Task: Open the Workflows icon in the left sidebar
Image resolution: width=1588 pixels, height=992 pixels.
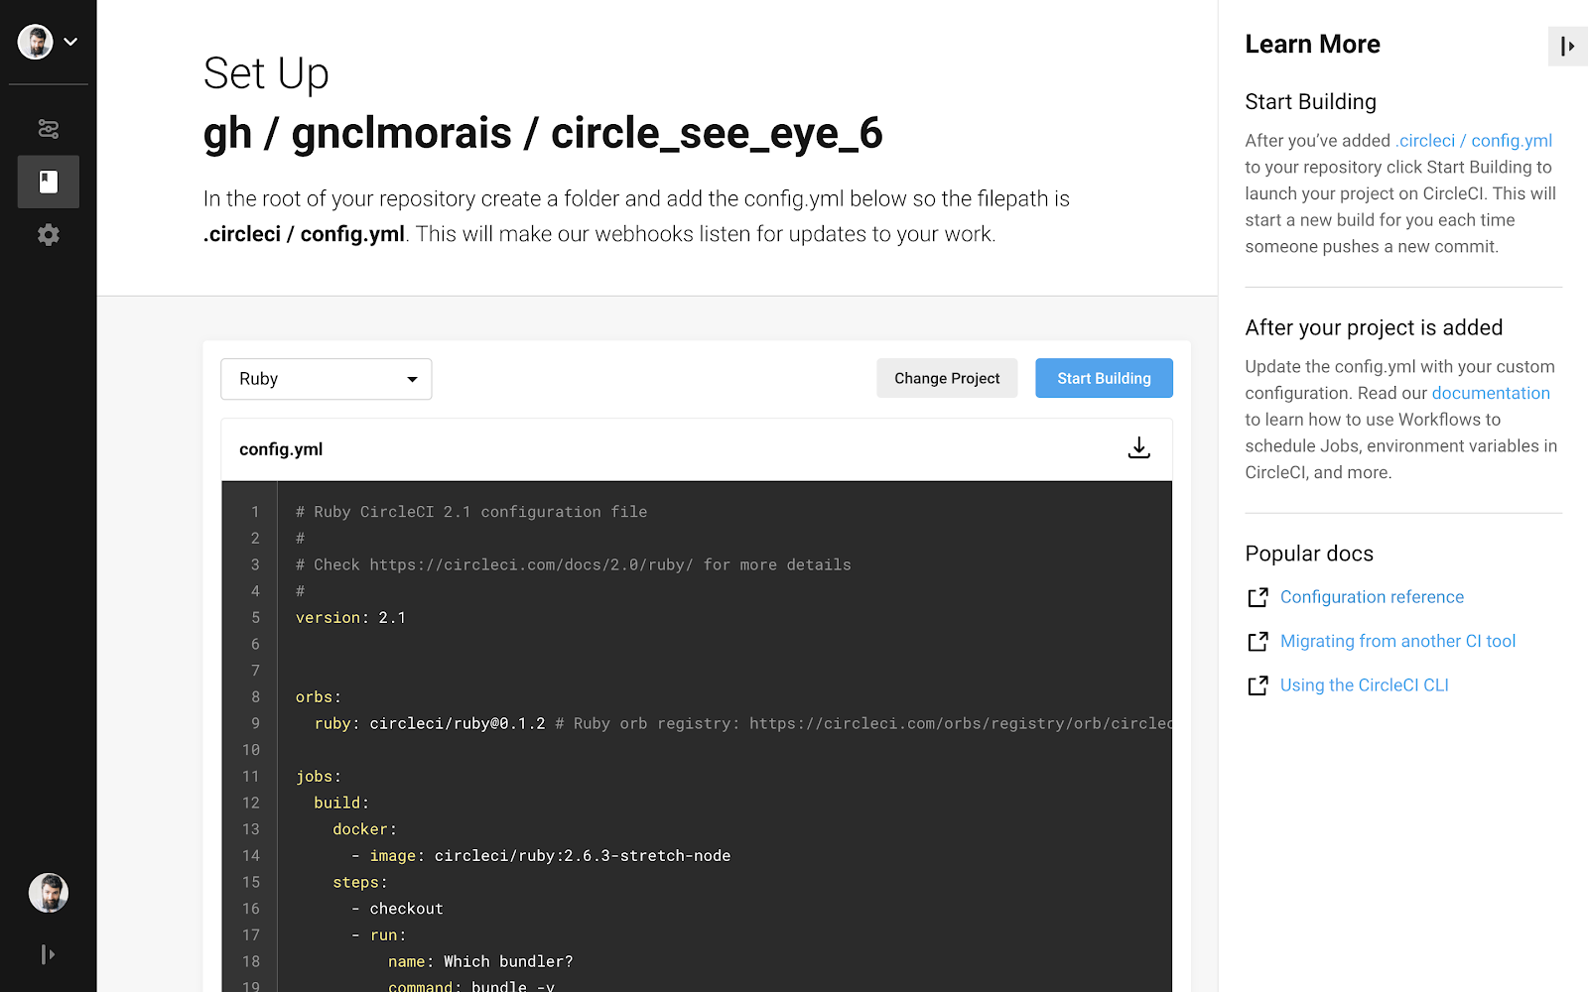Action: (x=48, y=129)
